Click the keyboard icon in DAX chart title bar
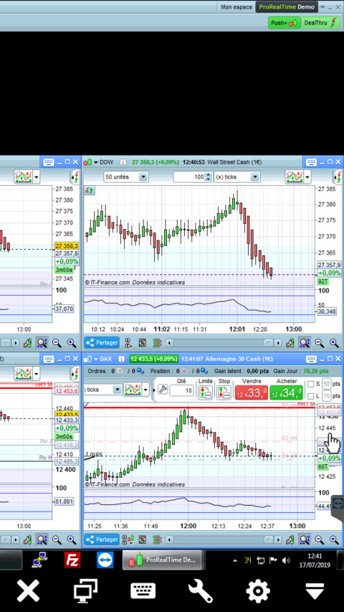 pyautogui.click(x=311, y=359)
